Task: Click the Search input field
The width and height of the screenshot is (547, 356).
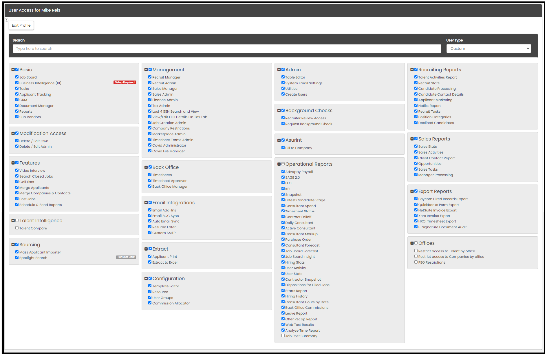Action: click(227, 49)
